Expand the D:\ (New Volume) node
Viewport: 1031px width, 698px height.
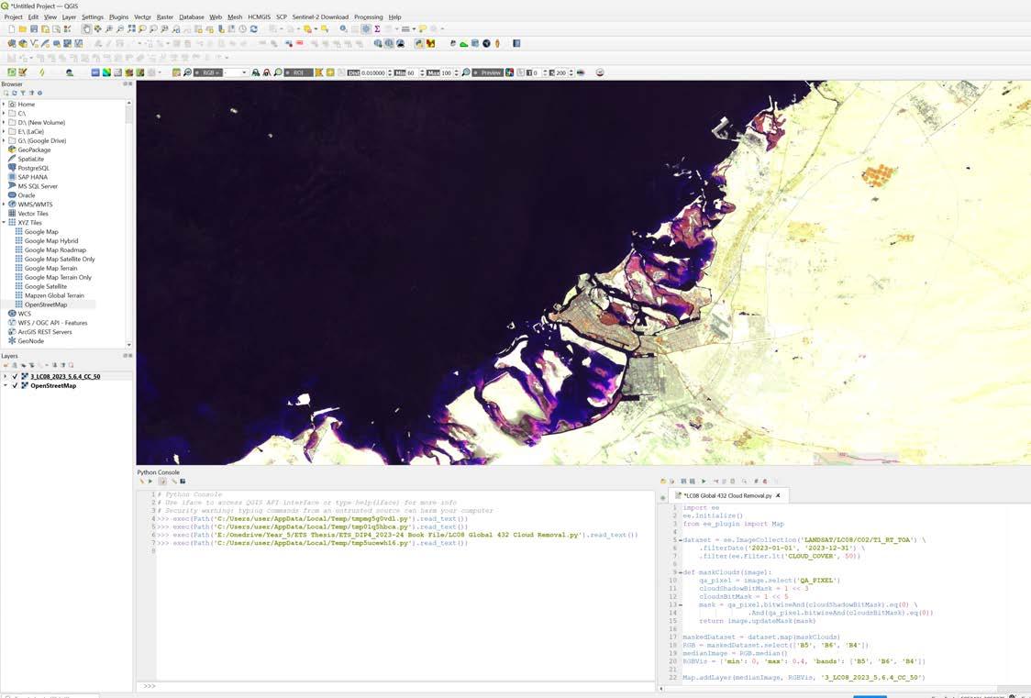(x=4, y=122)
